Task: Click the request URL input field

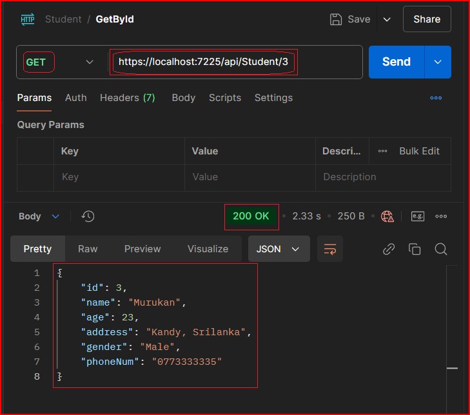Action: [232, 62]
